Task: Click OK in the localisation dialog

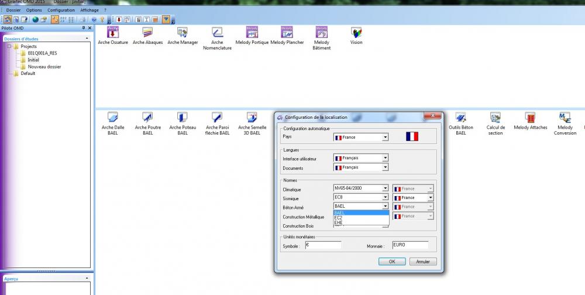Action: coord(392,262)
